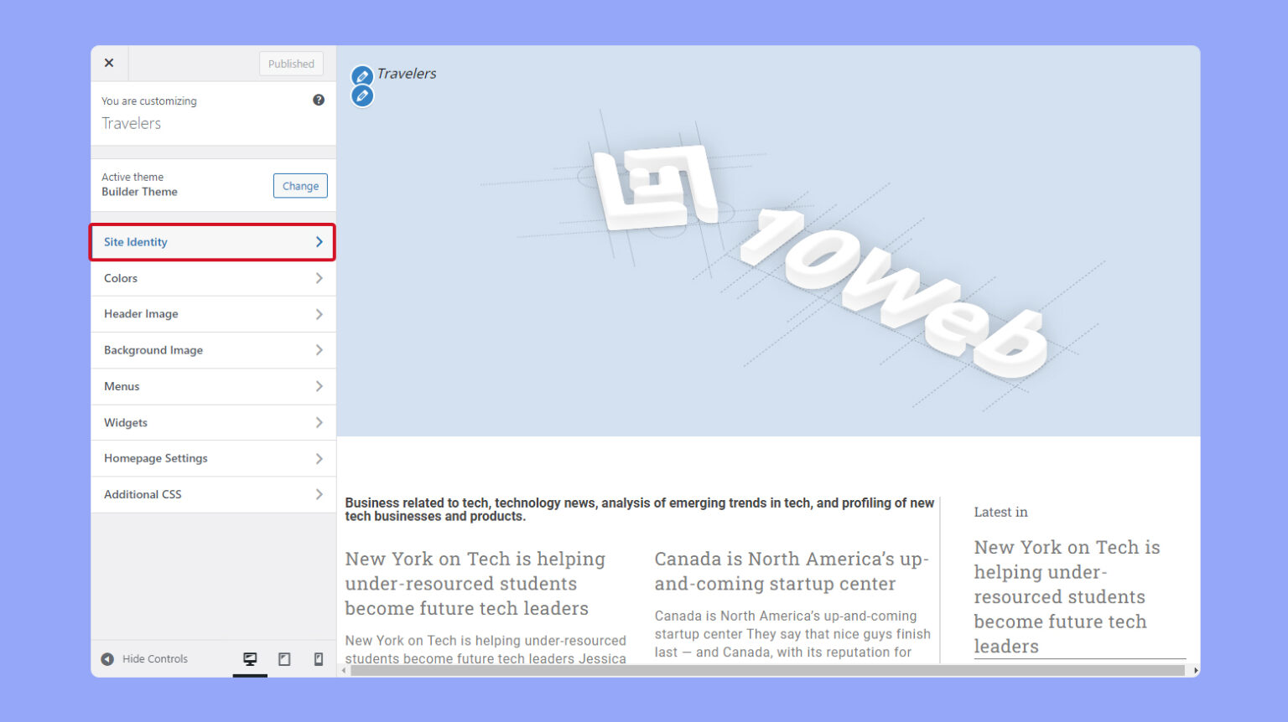Viewport: 1288px width, 722px height.
Task: Switch preview to mobile view
Action: pos(318,658)
